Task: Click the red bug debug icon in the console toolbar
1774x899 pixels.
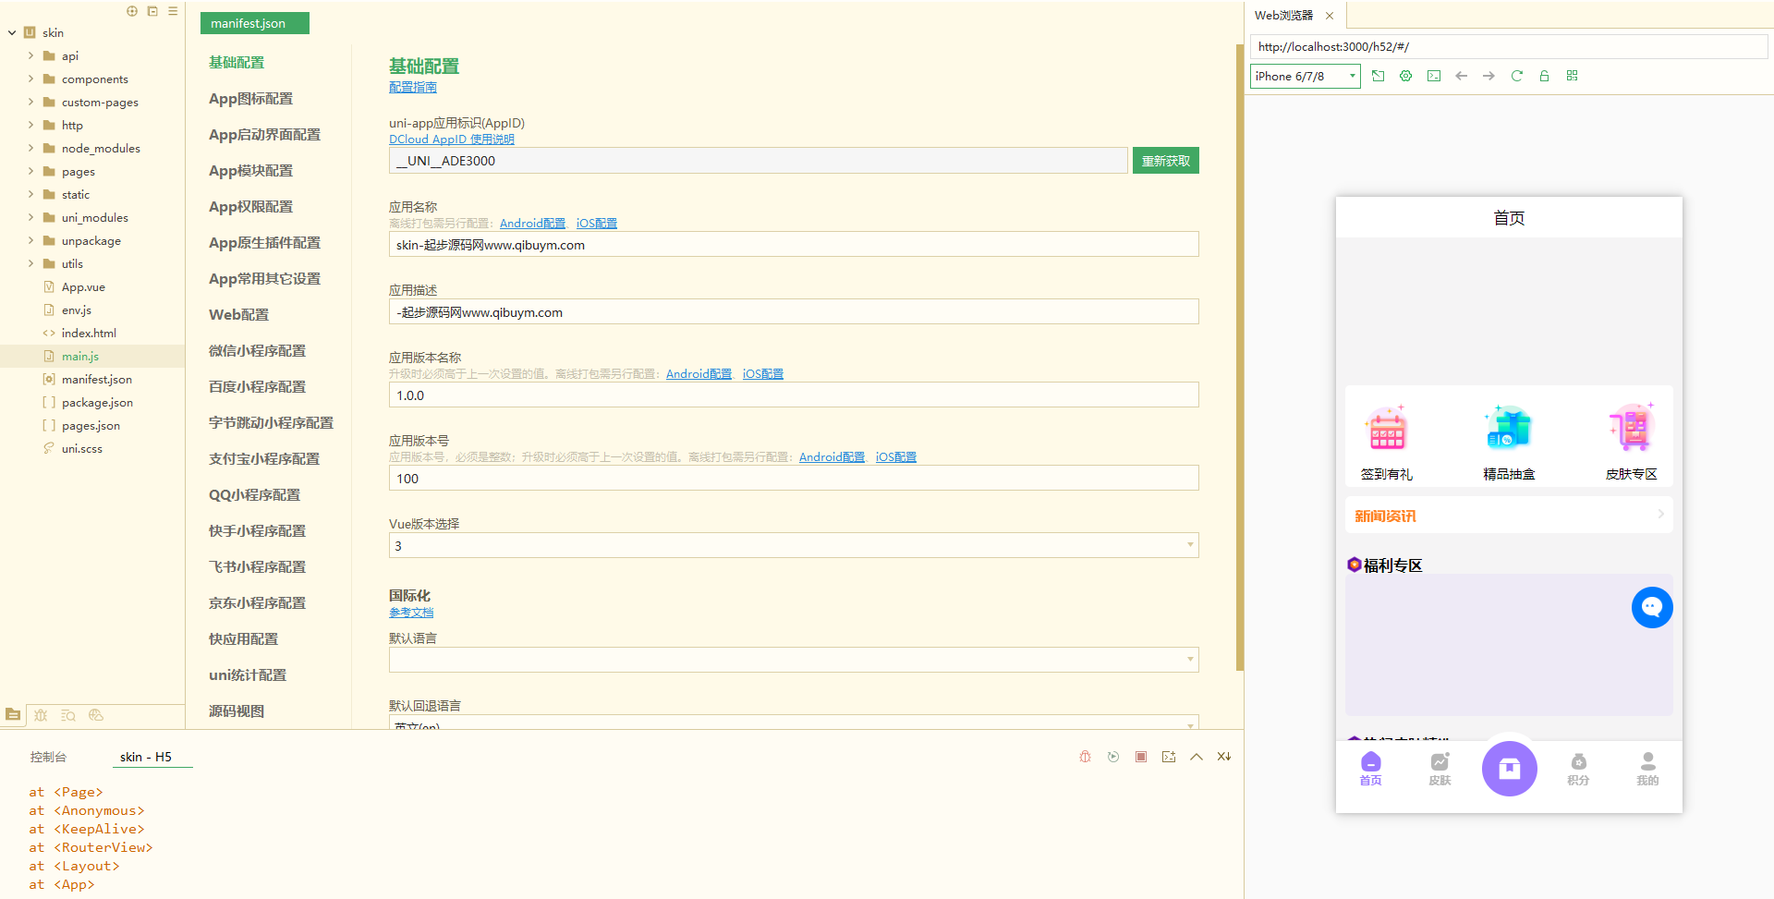Action: 1086,757
